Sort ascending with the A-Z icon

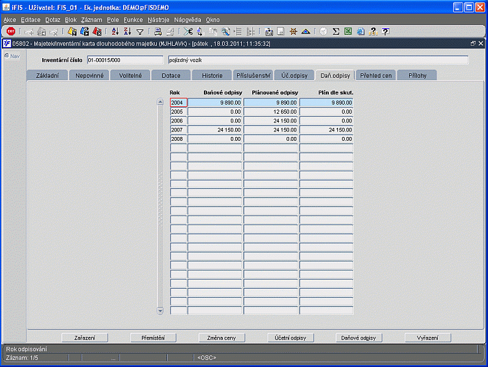(115, 31)
